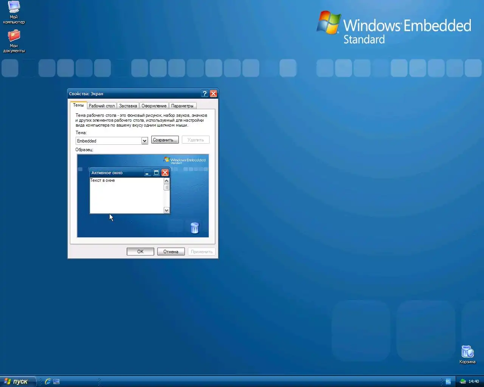Click the RU language indicator
The image size is (484, 387).
point(448,381)
